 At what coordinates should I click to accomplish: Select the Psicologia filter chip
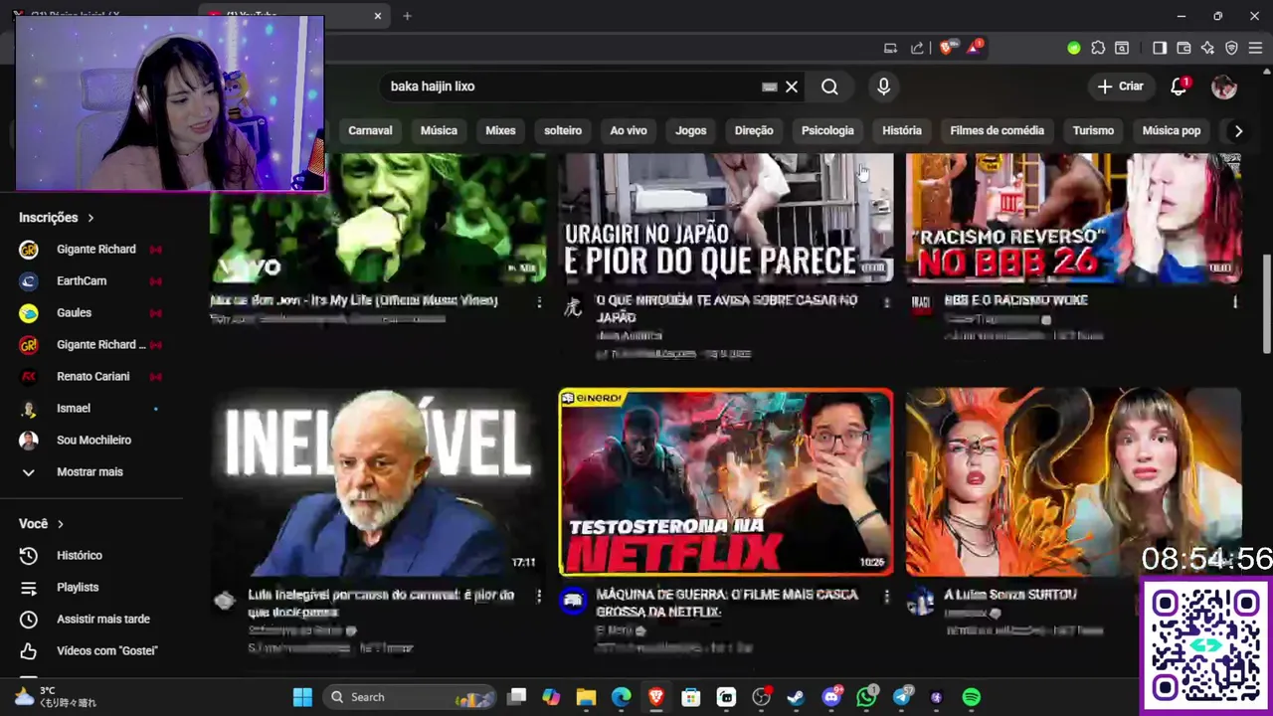point(827,130)
